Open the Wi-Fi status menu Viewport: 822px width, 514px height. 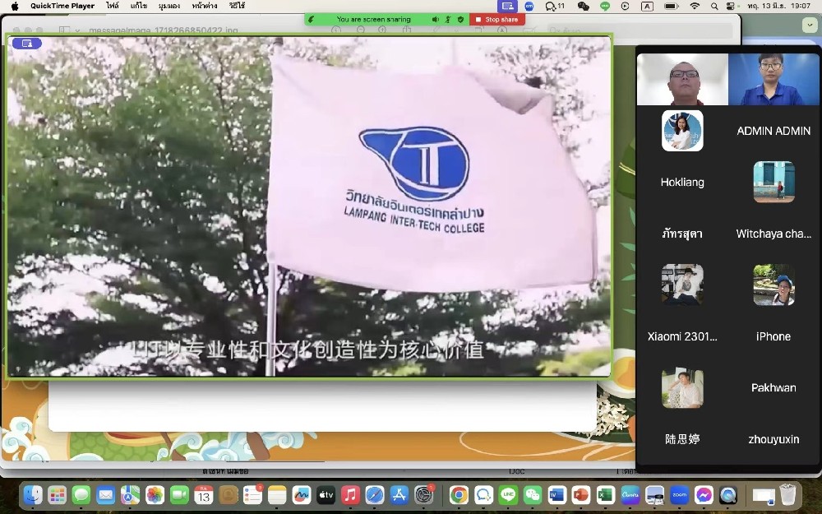point(695,7)
